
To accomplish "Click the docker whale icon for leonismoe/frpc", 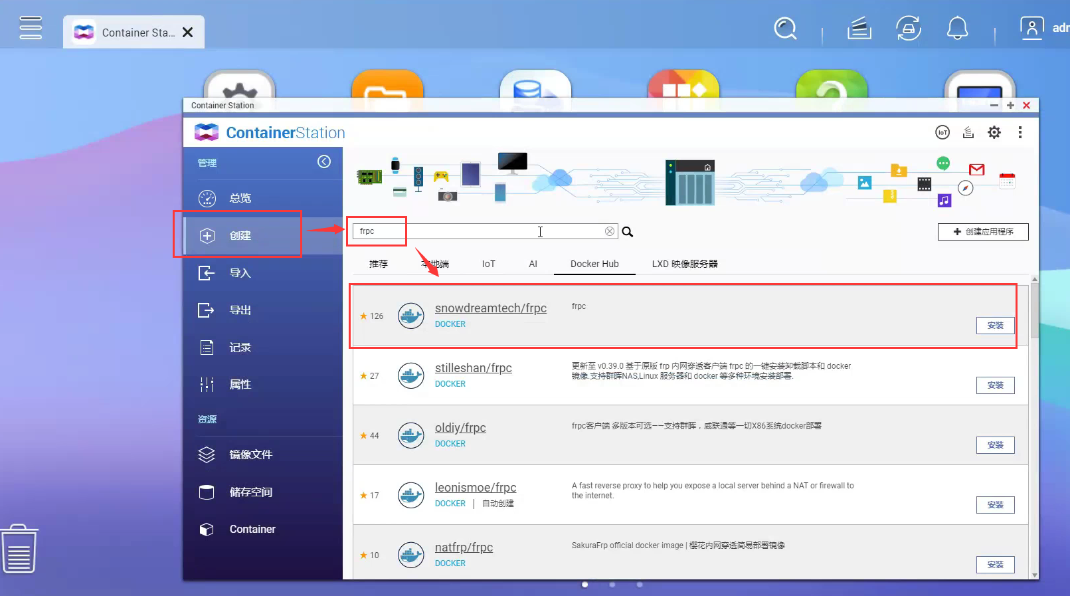I will (411, 495).
